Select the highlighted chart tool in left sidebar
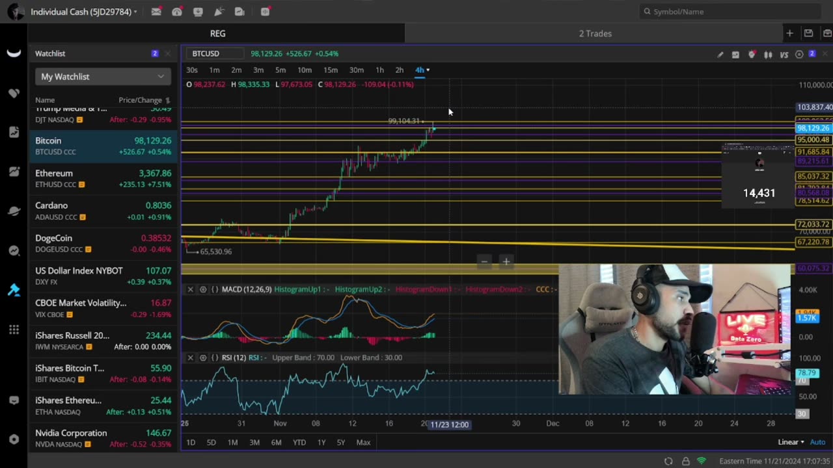Viewport: 833px width, 468px height. [x=14, y=290]
